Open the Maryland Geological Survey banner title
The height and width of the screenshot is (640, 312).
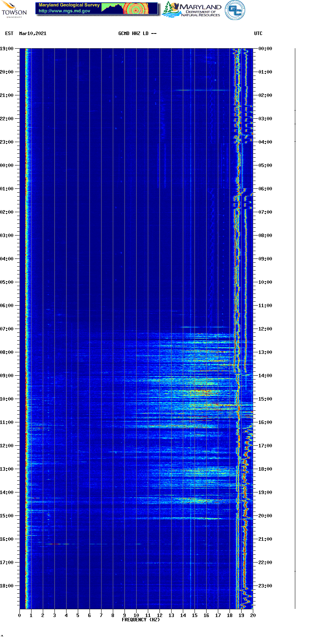pyautogui.click(x=69, y=5)
